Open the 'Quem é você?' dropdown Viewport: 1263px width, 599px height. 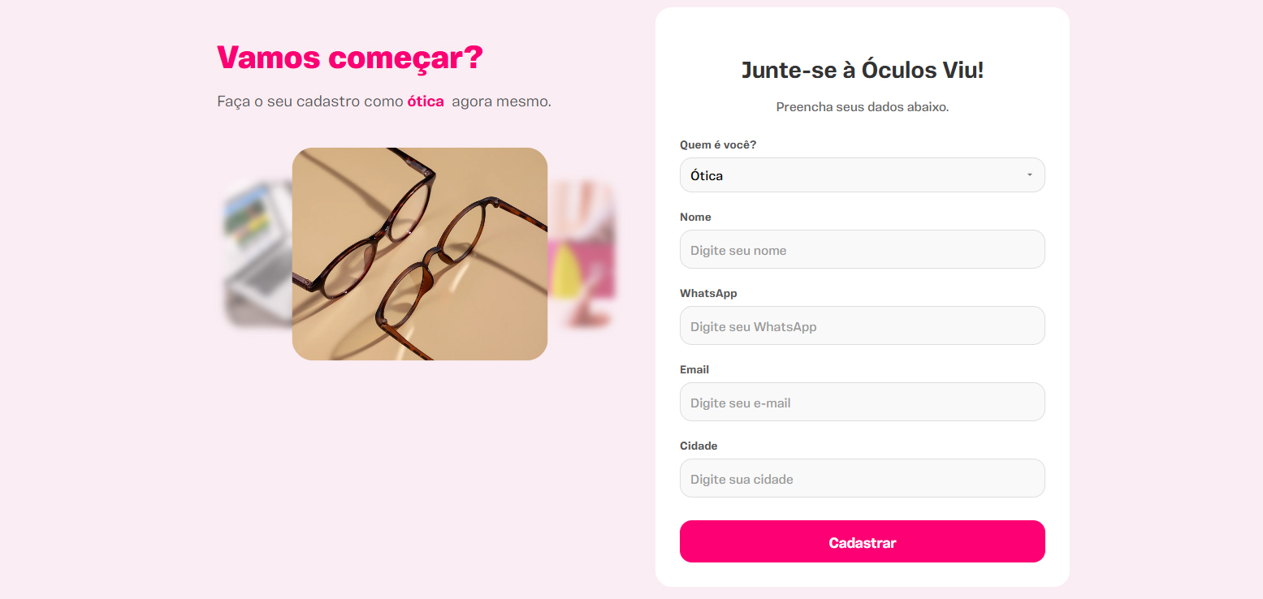pyautogui.click(x=862, y=175)
